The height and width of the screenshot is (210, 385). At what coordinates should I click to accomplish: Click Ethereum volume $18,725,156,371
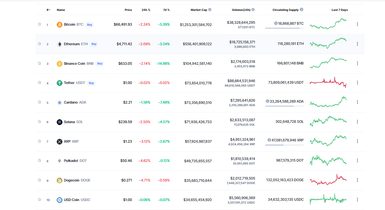242,42
